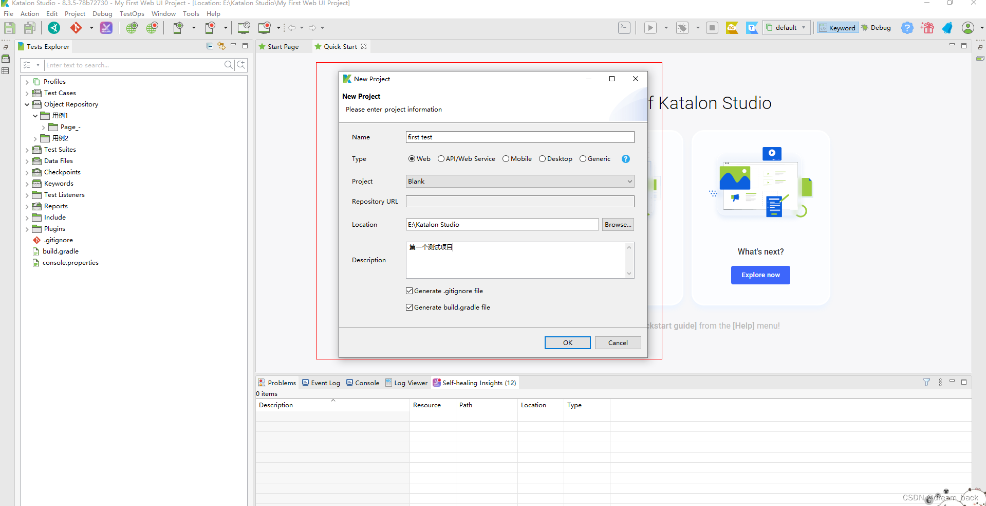Select the Desktop project type radio

(542, 159)
